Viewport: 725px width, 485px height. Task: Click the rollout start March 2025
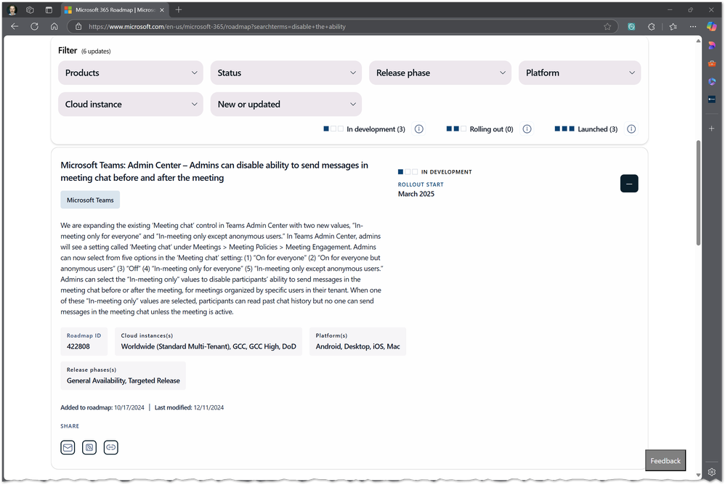(416, 194)
